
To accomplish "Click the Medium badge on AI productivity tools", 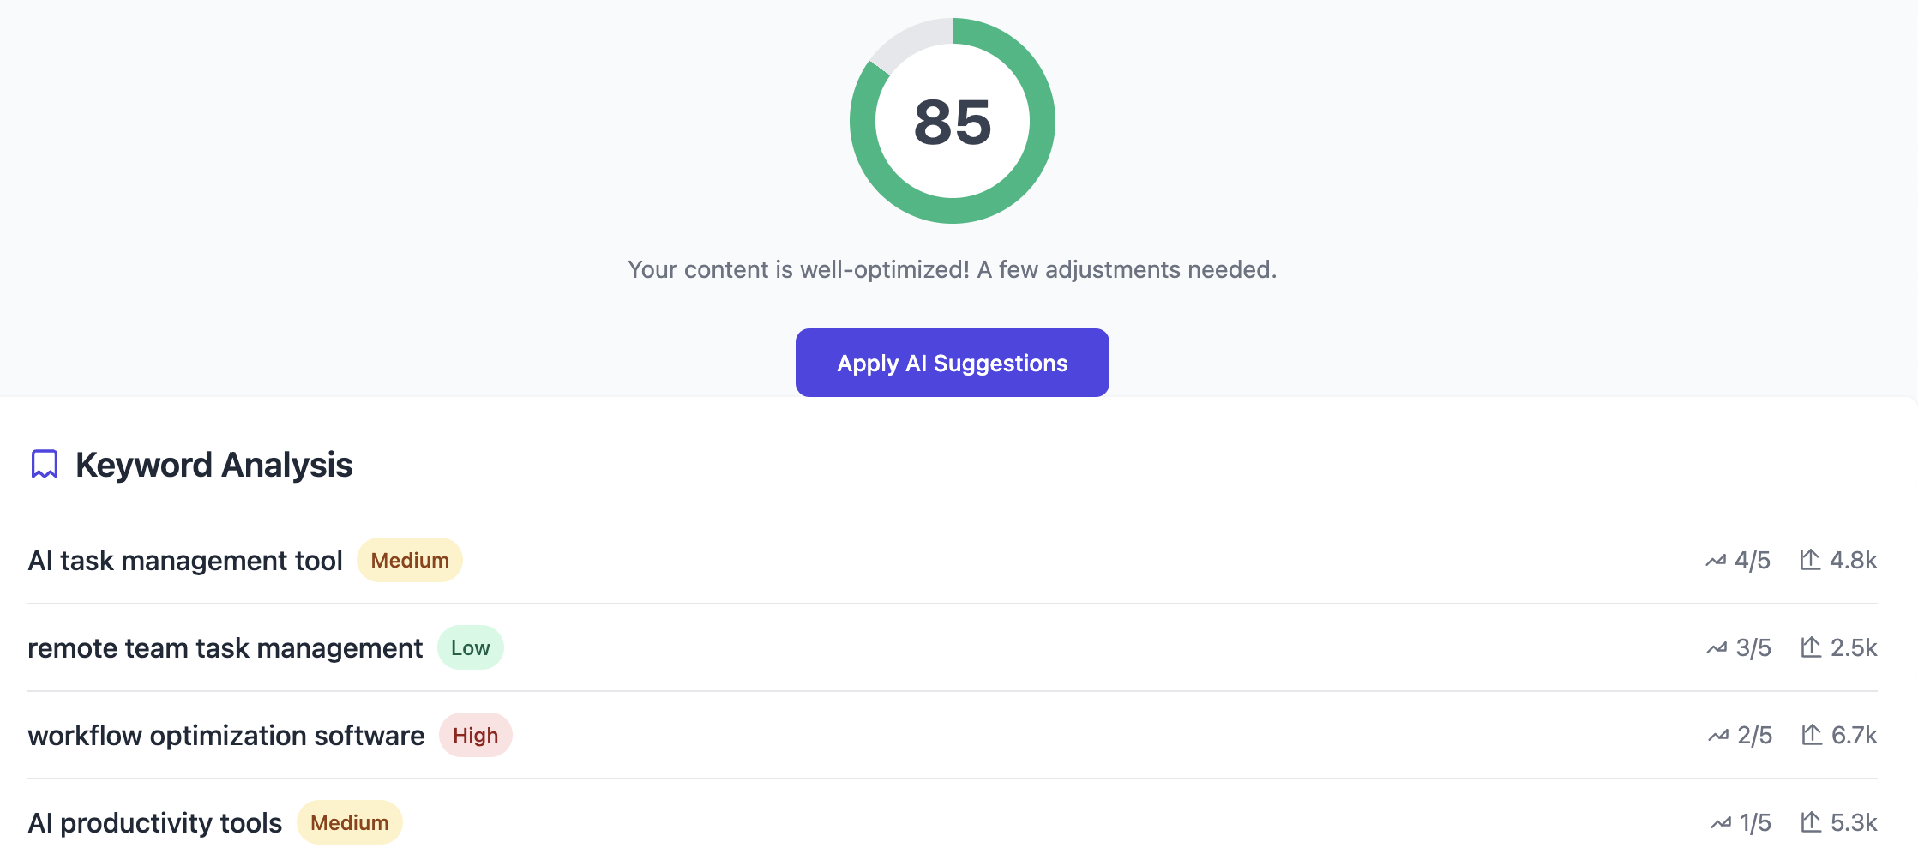I will coord(350,823).
